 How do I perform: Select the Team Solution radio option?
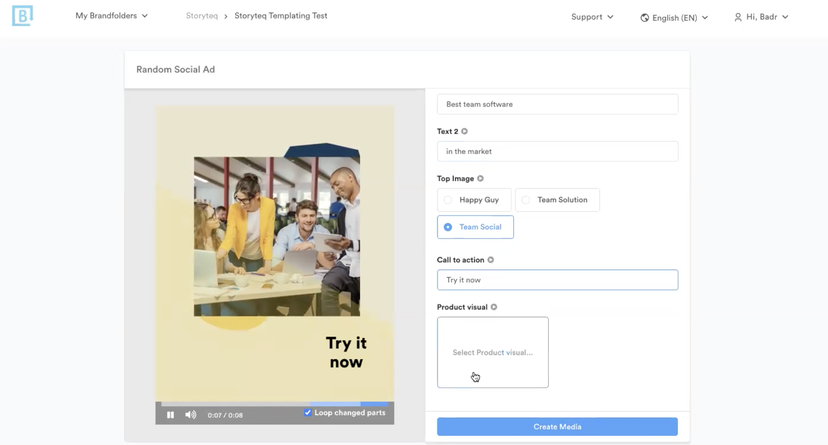pyautogui.click(x=557, y=200)
